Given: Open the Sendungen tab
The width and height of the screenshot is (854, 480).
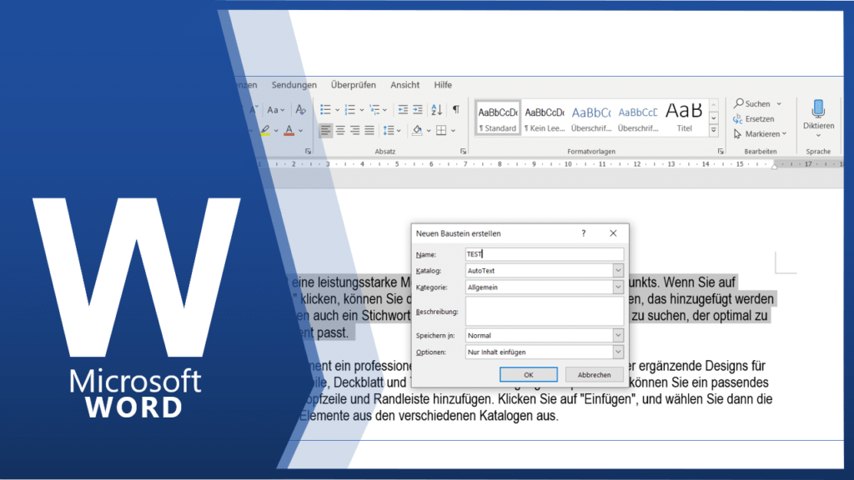Looking at the screenshot, I should click(x=294, y=85).
